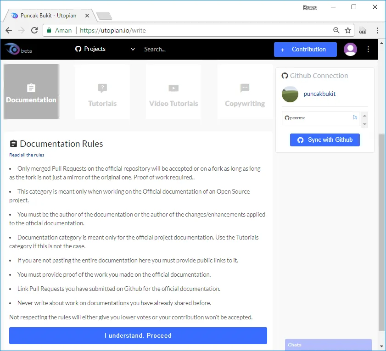Open the Read all the rules link
386x351 pixels.
(27, 155)
